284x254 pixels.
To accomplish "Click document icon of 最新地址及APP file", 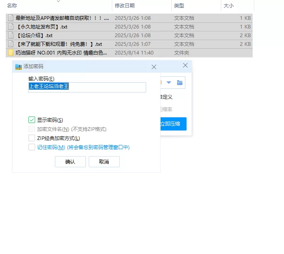I will (11, 18).
